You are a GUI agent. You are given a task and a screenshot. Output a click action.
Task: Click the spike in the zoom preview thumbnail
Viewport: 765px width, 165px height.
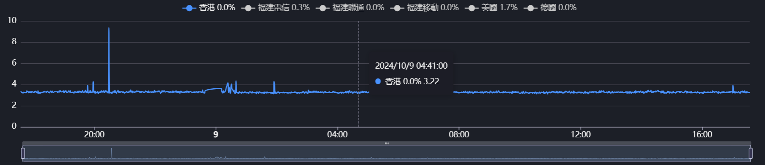click(111, 153)
